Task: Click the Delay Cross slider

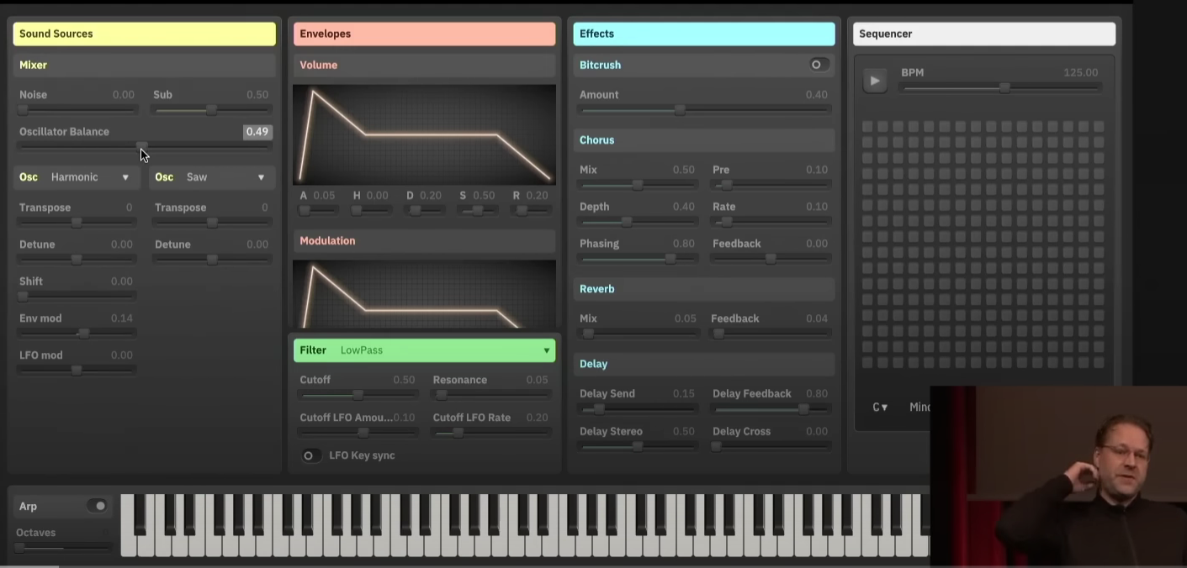Action: point(771,446)
